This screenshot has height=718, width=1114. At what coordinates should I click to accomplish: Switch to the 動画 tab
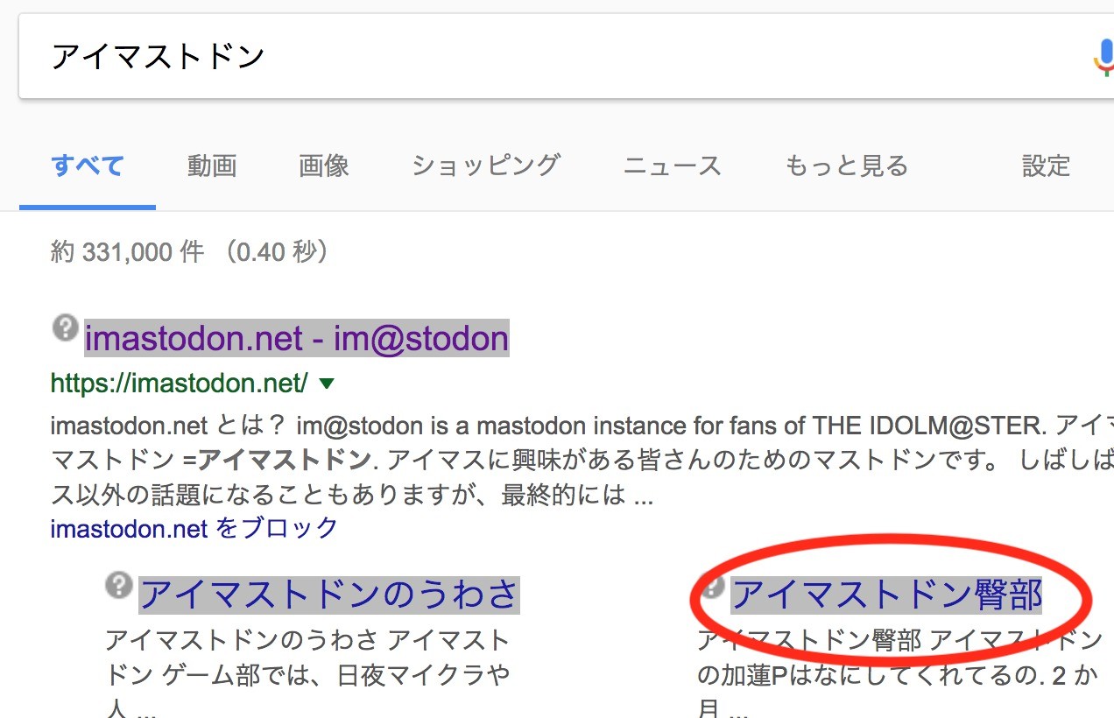[x=212, y=165]
